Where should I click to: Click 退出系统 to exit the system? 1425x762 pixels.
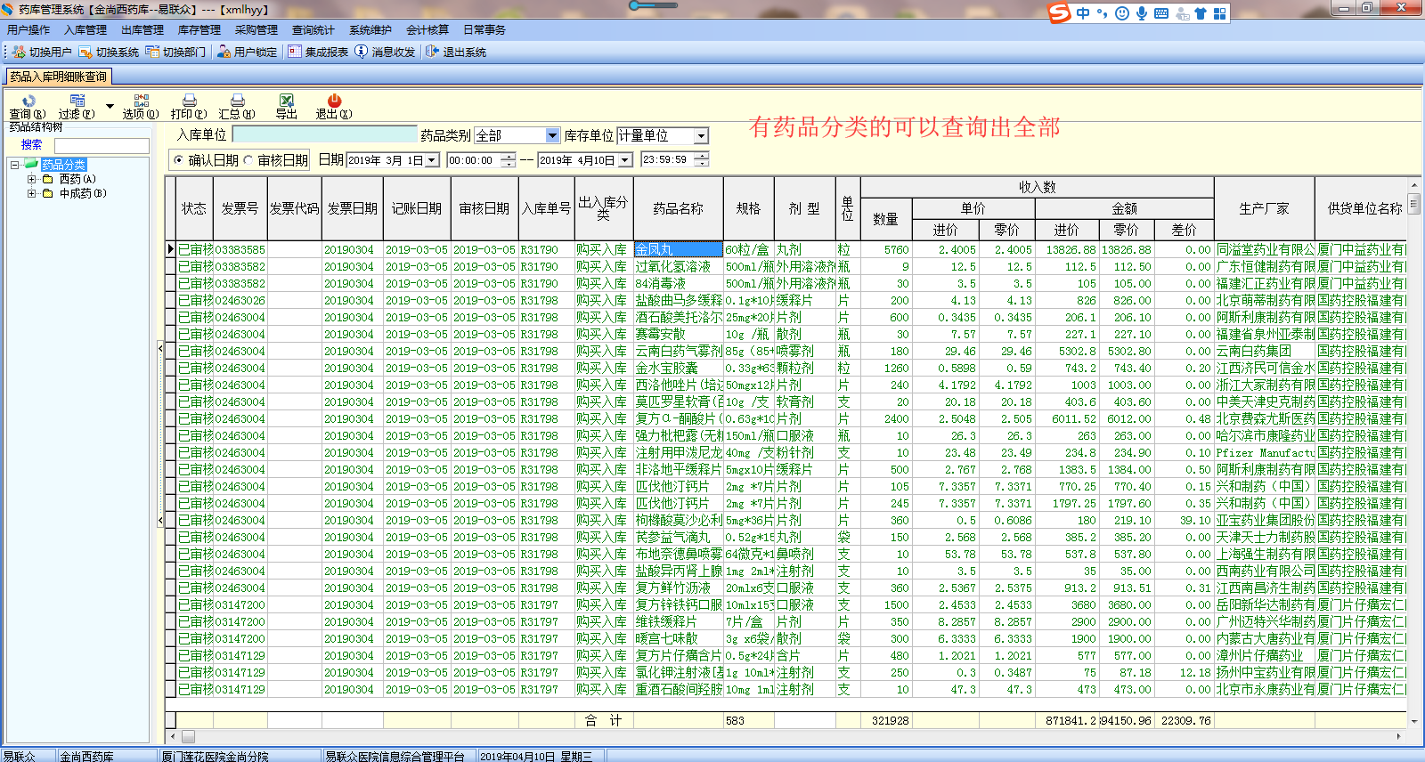click(456, 52)
